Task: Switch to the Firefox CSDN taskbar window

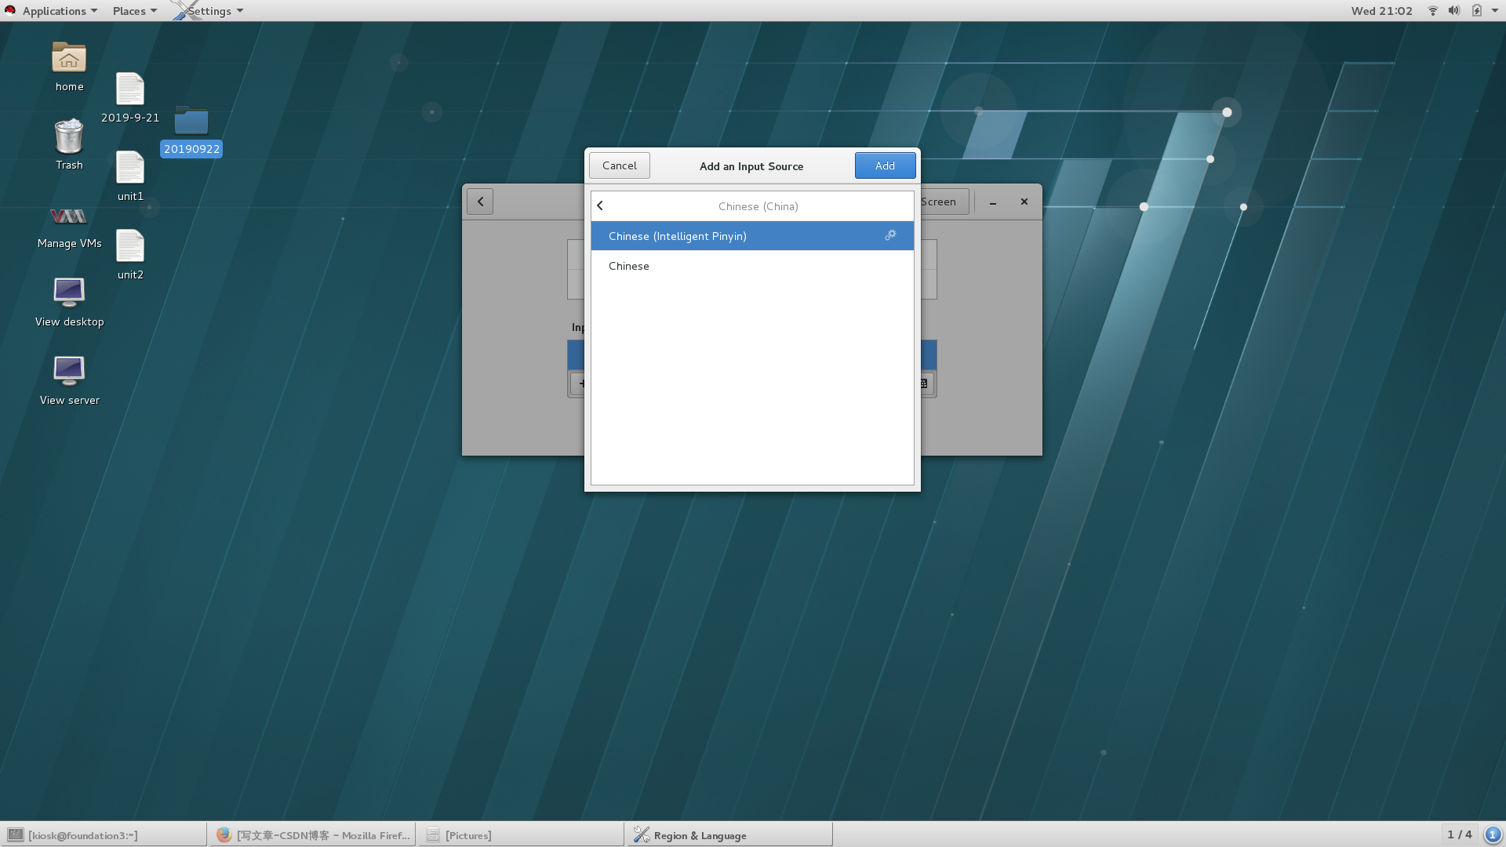Action: 314,835
